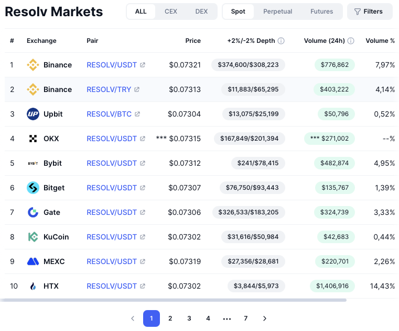This screenshot has height=331, width=399.
Task: Click the previous page left chevron
Action: 133,318
